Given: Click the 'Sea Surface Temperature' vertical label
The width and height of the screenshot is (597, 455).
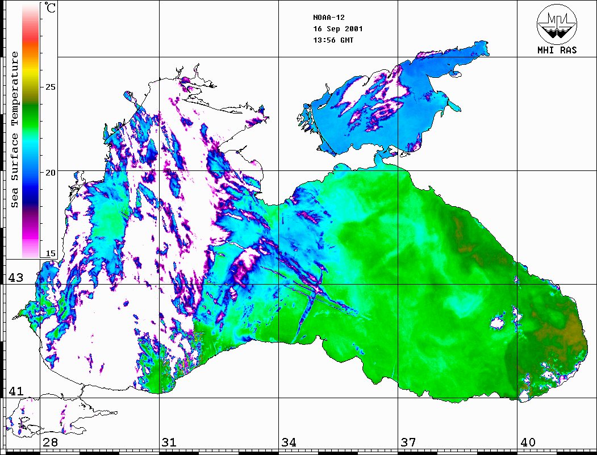Looking at the screenshot, I should [x=15, y=130].
